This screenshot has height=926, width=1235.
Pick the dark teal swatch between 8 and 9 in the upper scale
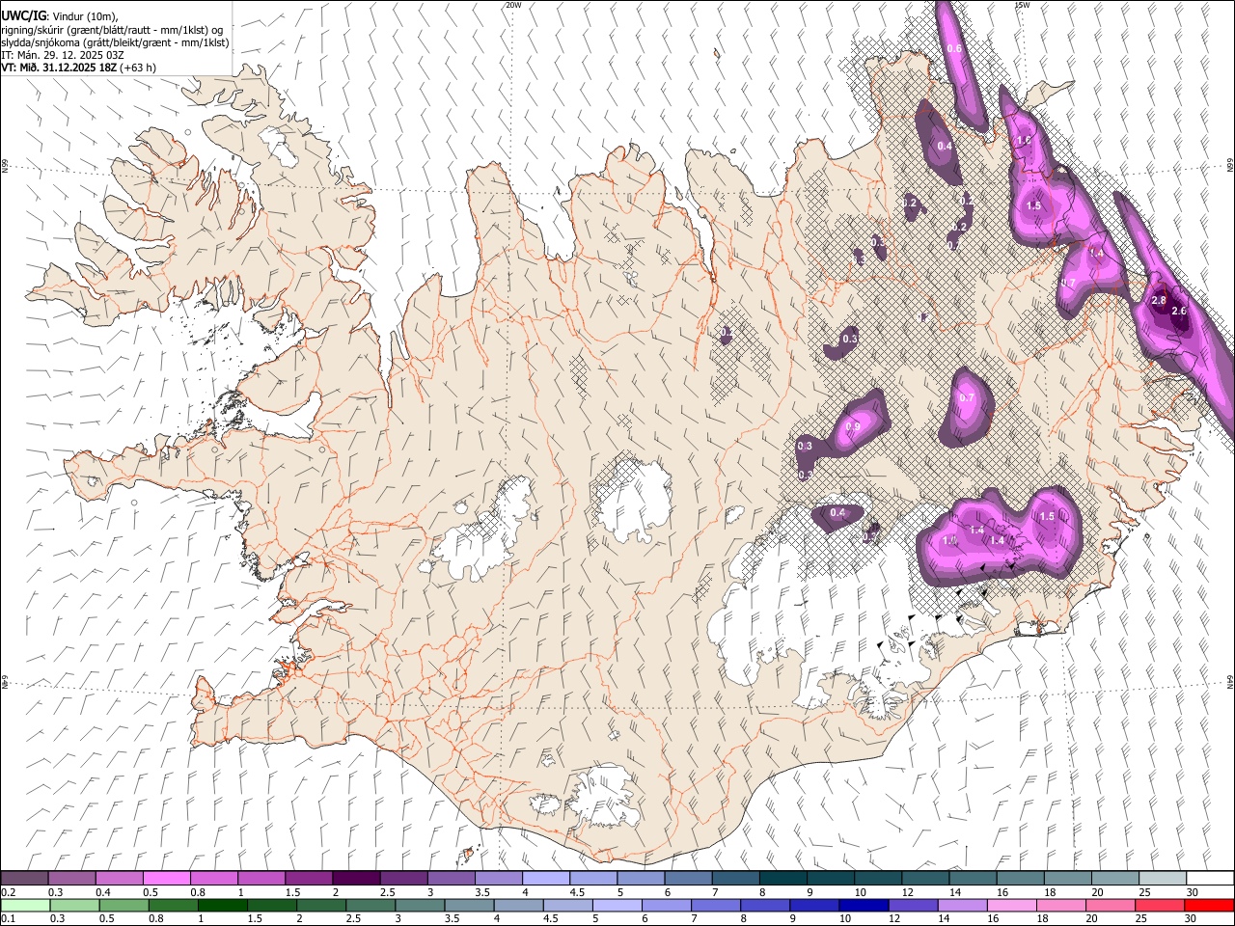[x=782, y=879]
